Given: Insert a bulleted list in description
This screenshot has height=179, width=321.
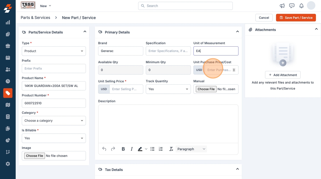Looking at the screenshot, I should tap(152, 149).
